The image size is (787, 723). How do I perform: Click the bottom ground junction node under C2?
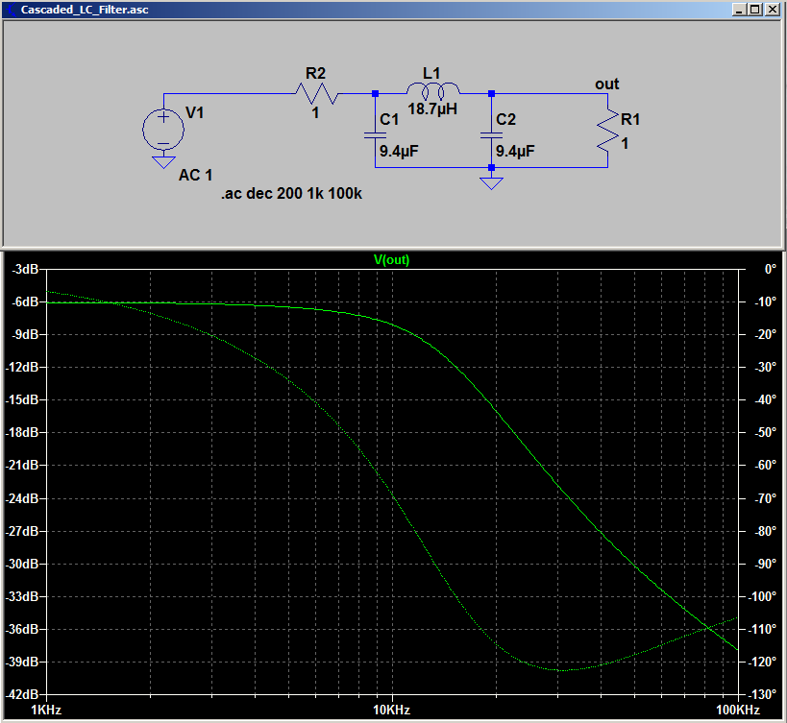pos(491,167)
